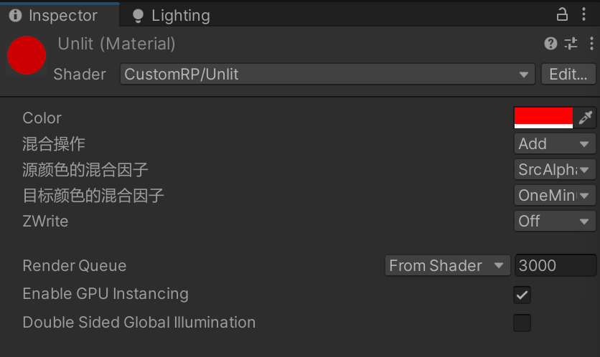Open the Add blend operation dropdown
The height and width of the screenshot is (357, 600).
[555, 143]
